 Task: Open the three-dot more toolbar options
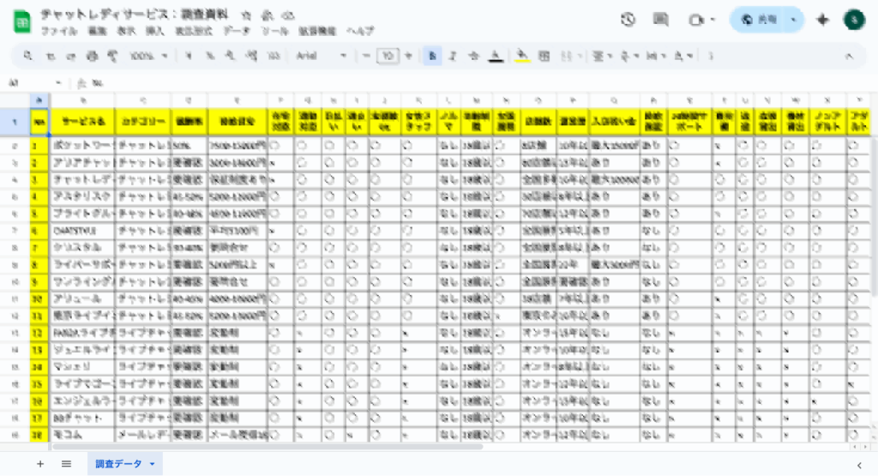pyautogui.click(x=711, y=56)
